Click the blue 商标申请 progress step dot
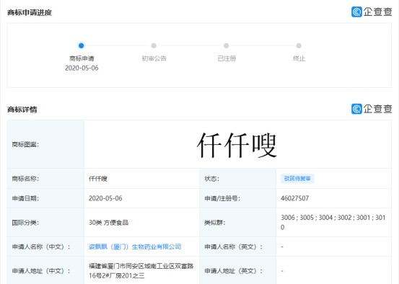This screenshot has height=284, width=399. [82, 45]
